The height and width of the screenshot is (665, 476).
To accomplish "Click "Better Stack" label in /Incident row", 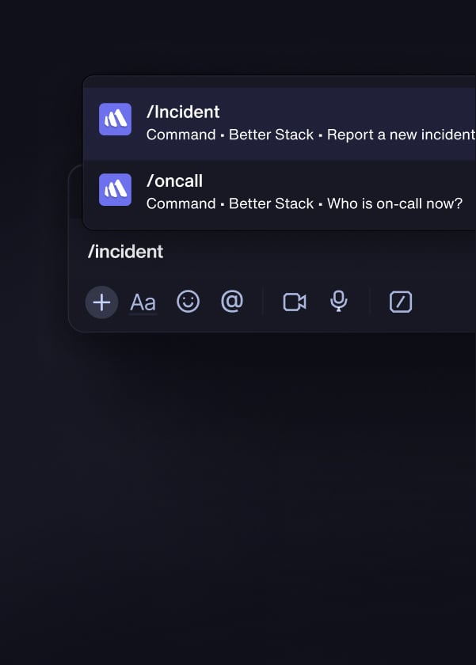I will (x=271, y=135).
